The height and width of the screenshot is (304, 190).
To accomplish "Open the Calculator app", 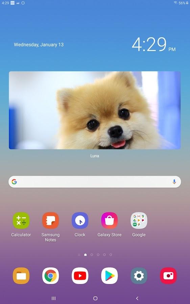I will [21, 221].
